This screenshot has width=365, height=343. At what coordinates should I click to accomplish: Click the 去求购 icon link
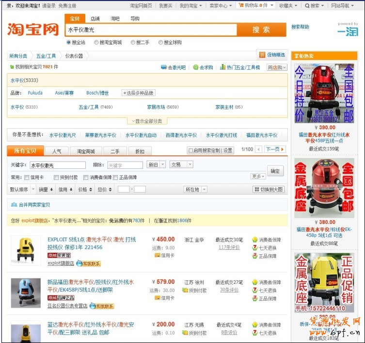click(x=195, y=67)
